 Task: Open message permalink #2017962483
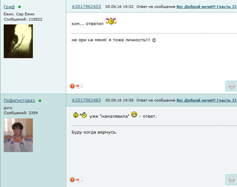pos(86,100)
